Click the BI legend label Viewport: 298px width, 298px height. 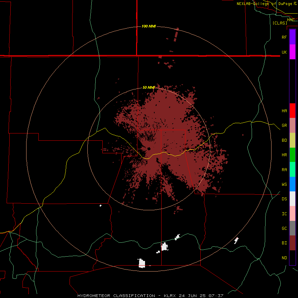coord(284,243)
